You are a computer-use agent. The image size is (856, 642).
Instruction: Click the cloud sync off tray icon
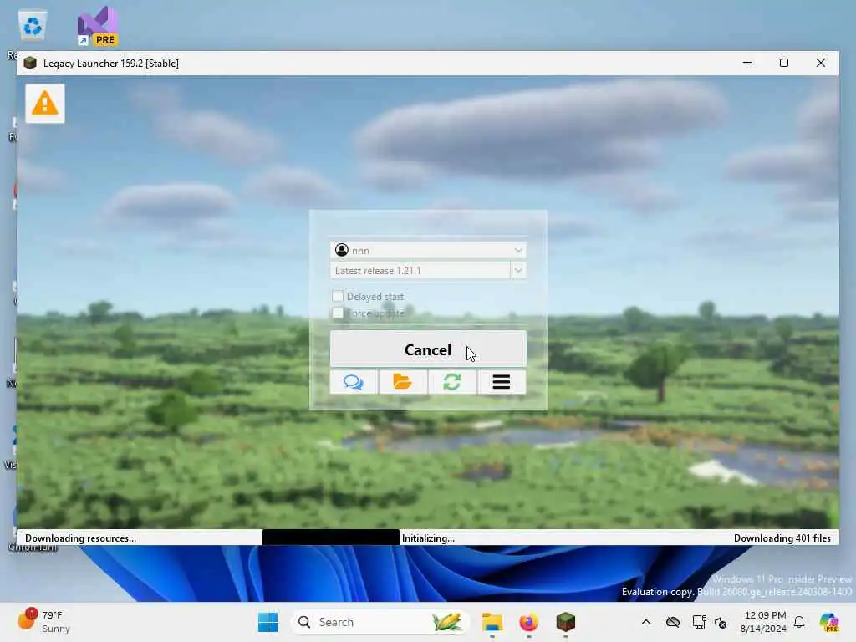(673, 622)
